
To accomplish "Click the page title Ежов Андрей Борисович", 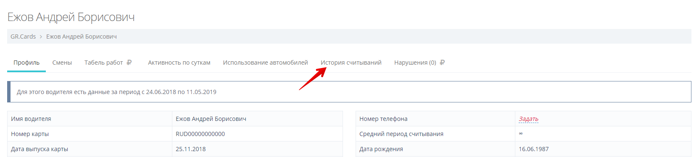I will tap(71, 17).
